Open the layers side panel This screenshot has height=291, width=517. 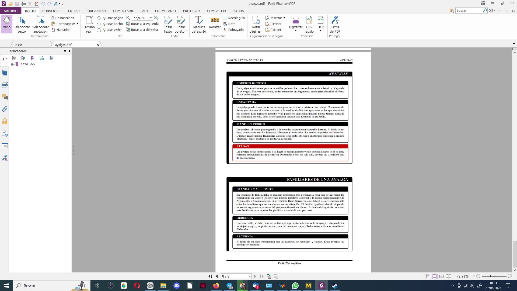point(5,85)
